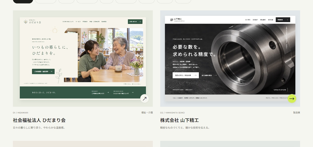
Task: Click description 精密なものづくりと、確かな技術を伝える。
Action: tap(185, 128)
